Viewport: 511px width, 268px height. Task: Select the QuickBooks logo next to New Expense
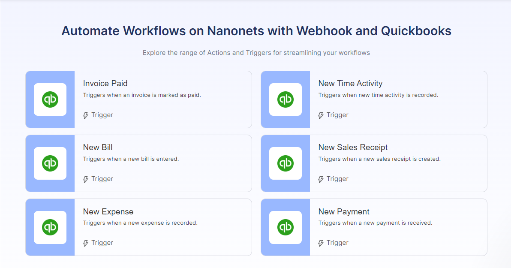click(50, 227)
